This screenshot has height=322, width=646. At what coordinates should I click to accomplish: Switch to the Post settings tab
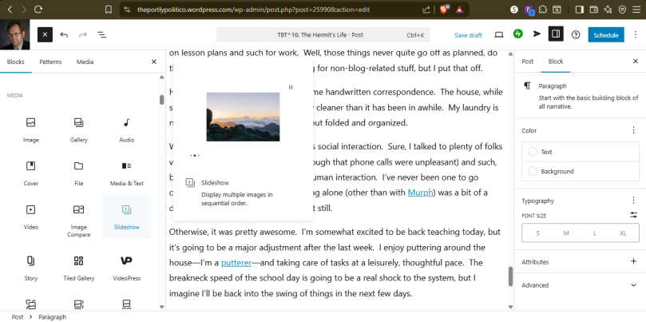[528, 62]
